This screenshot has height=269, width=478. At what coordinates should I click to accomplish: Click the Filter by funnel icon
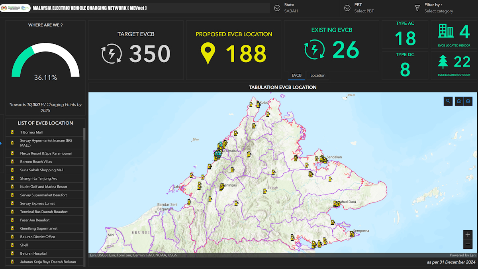click(417, 8)
